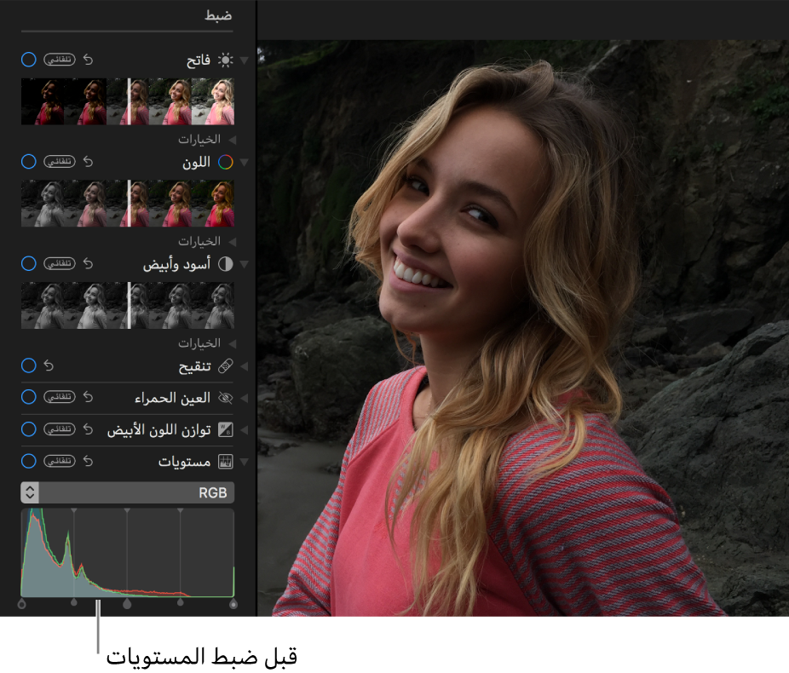Toggle the Levels adjustment circle

[x=28, y=462]
